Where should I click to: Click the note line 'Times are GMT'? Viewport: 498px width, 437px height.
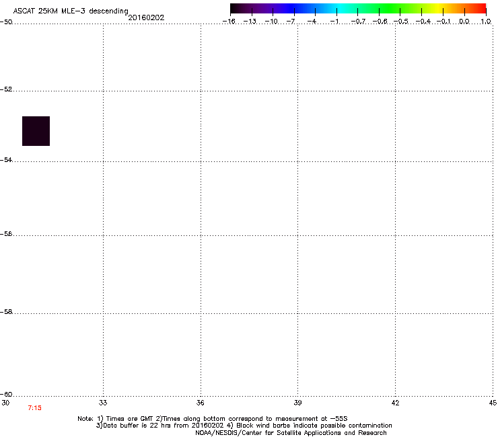point(130,419)
